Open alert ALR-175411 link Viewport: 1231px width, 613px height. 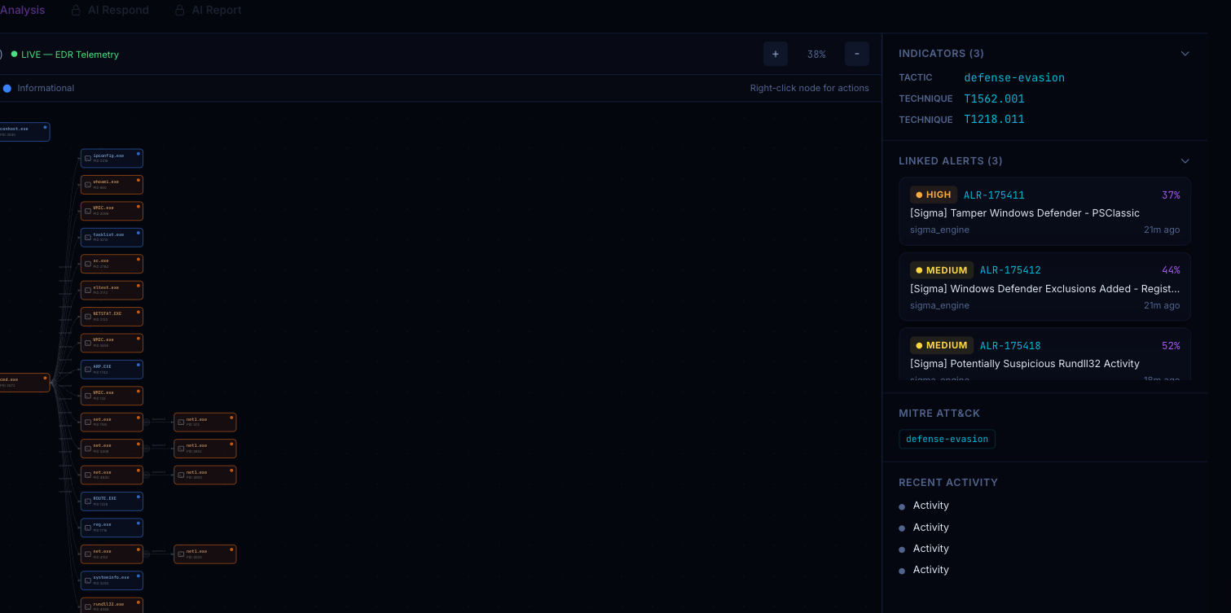[994, 195]
